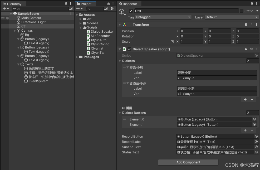Open Inspector panel options menu

(257, 3)
